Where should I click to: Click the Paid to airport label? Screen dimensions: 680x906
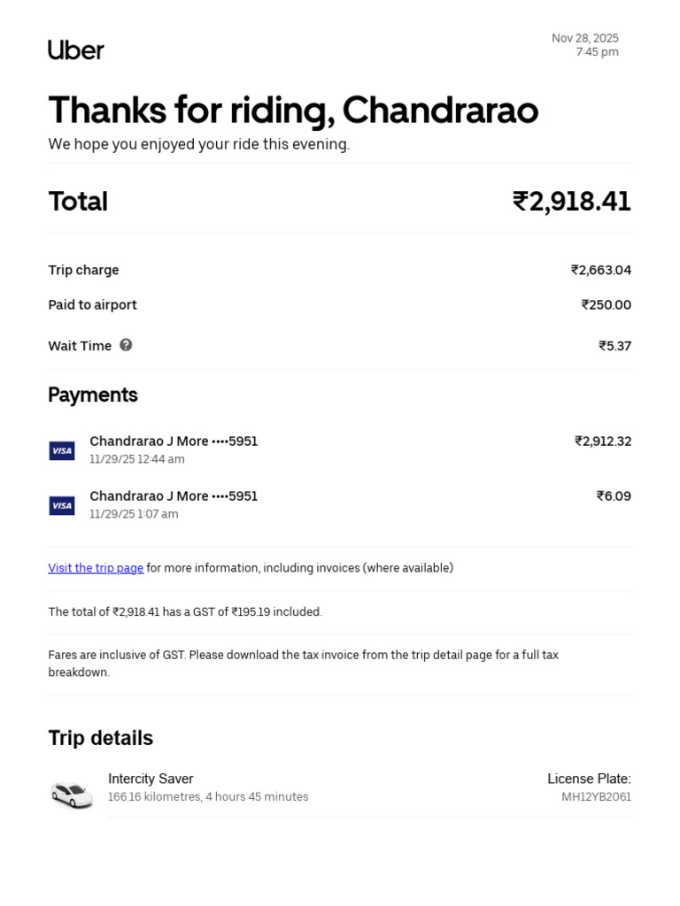(x=92, y=304)
